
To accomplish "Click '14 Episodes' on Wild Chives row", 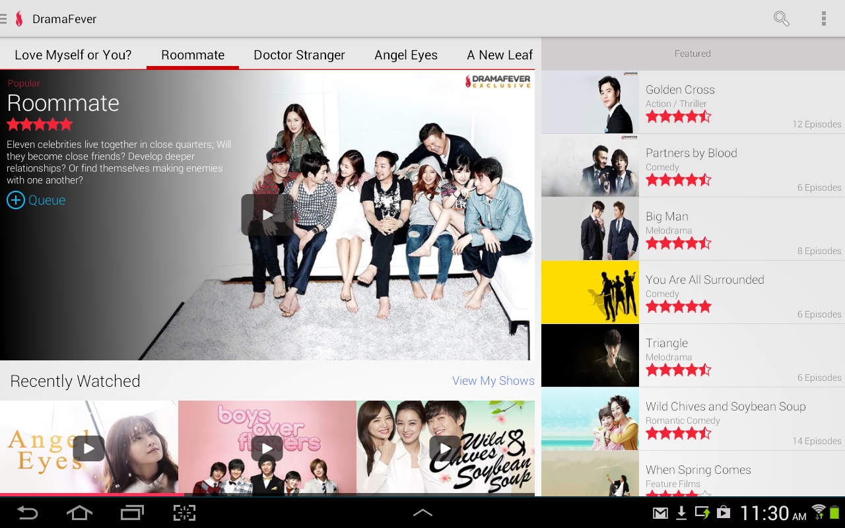I will [x=817, y=441].
